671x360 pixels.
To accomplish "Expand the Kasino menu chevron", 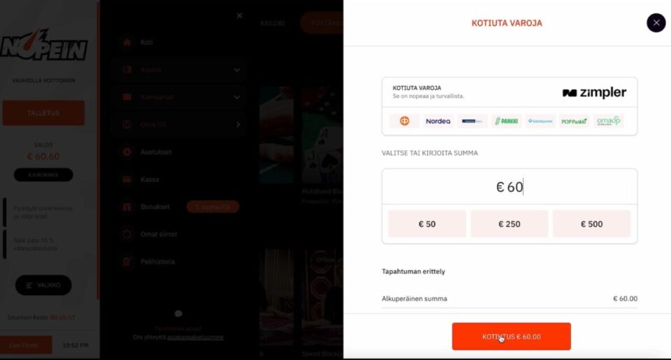I will 237,70.
